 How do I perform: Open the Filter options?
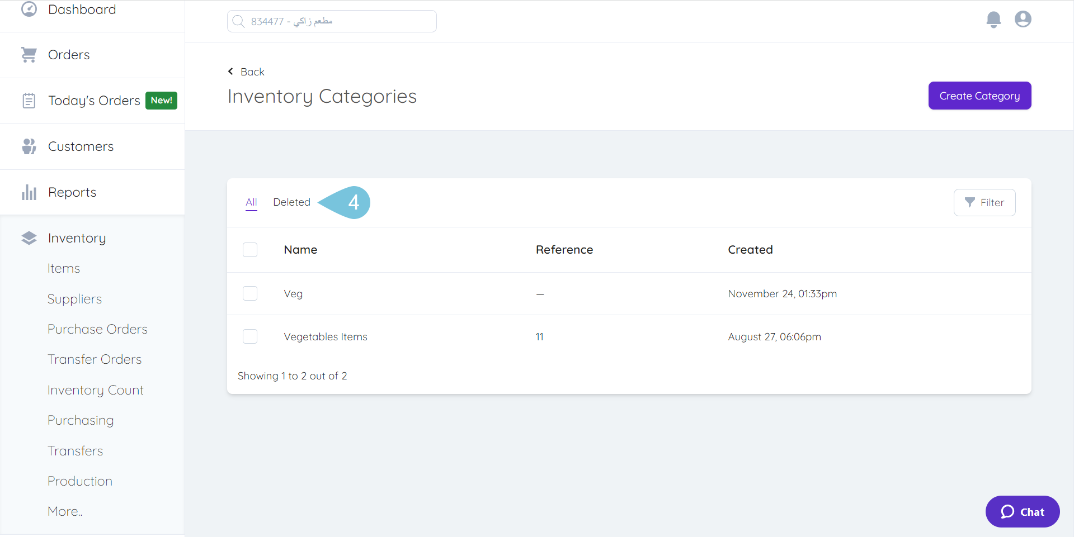point(984,202)
